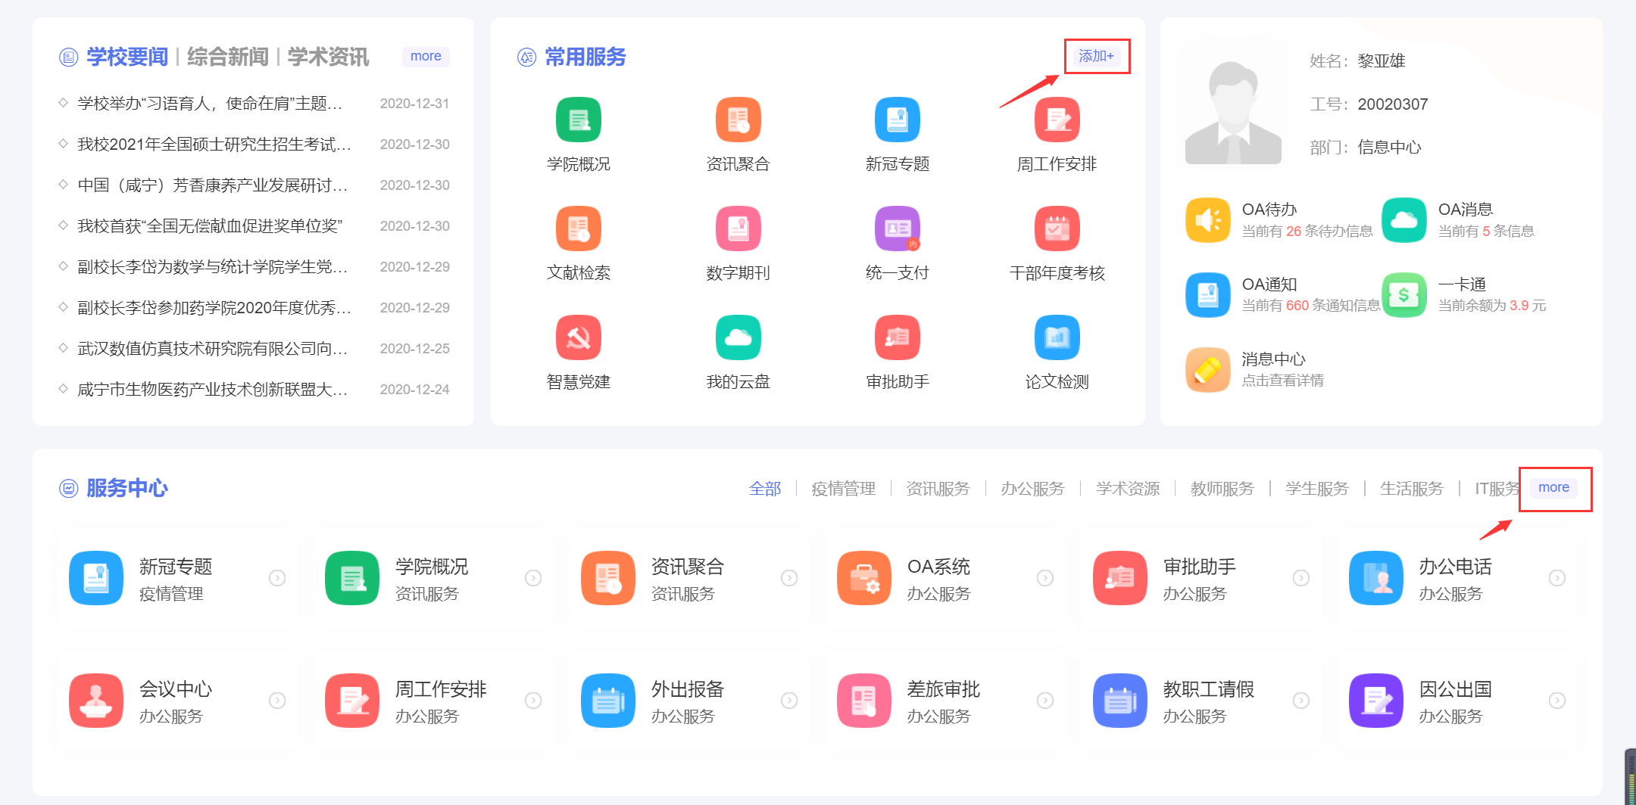
Task: Click 添加+ to add a common service
Action: [x=1097, y=57]
